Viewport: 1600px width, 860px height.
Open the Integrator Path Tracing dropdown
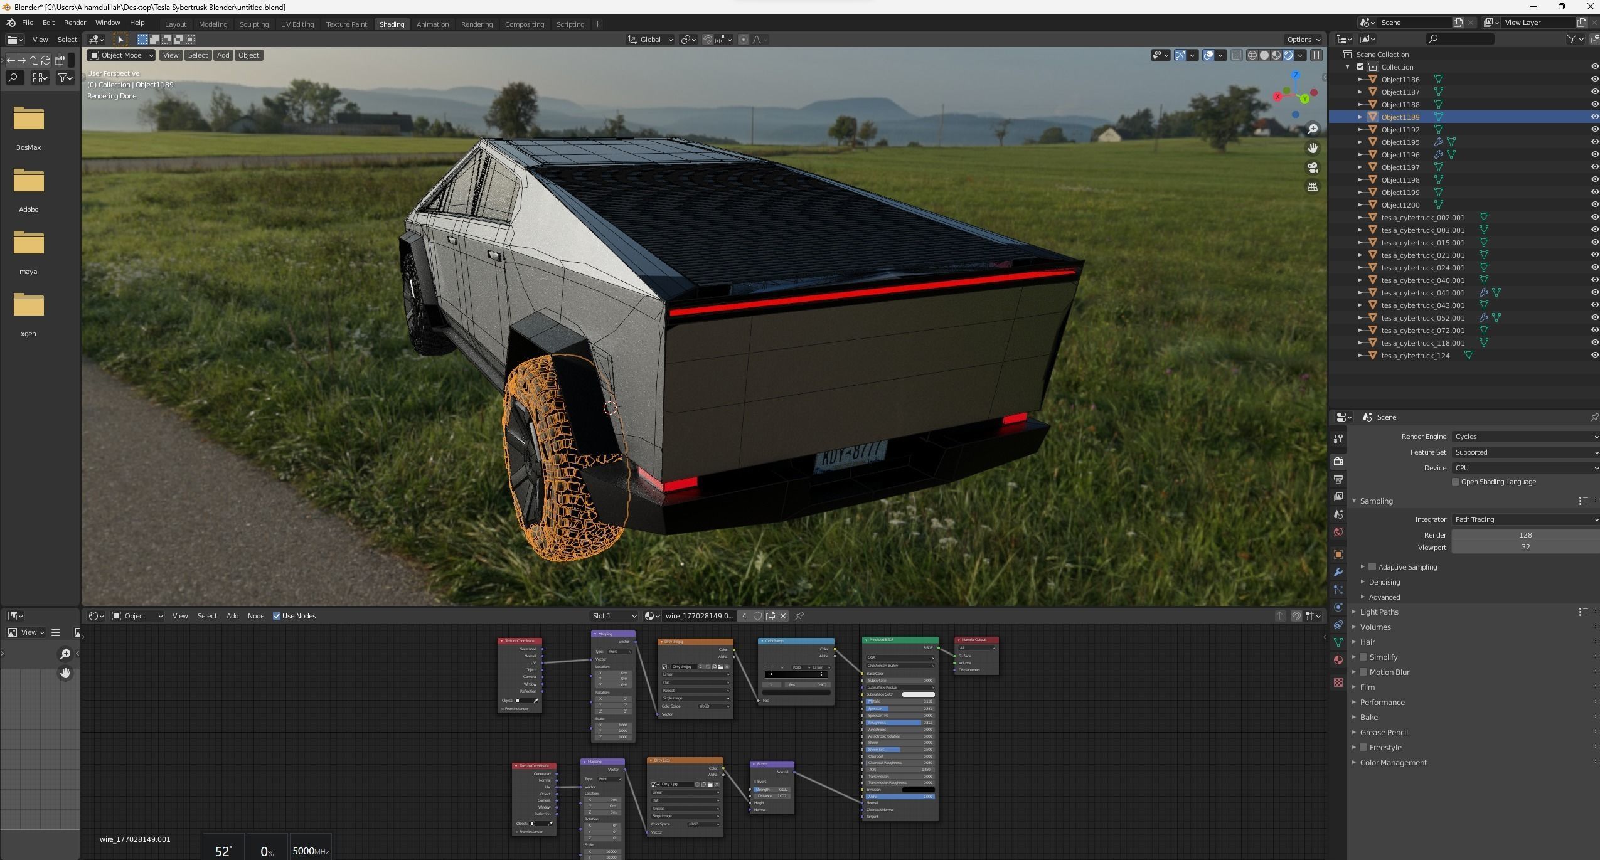pyautogui.click(x=1525, y=519)
